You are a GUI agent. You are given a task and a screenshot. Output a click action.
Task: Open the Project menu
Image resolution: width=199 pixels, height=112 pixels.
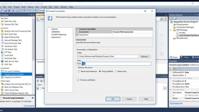16,7
